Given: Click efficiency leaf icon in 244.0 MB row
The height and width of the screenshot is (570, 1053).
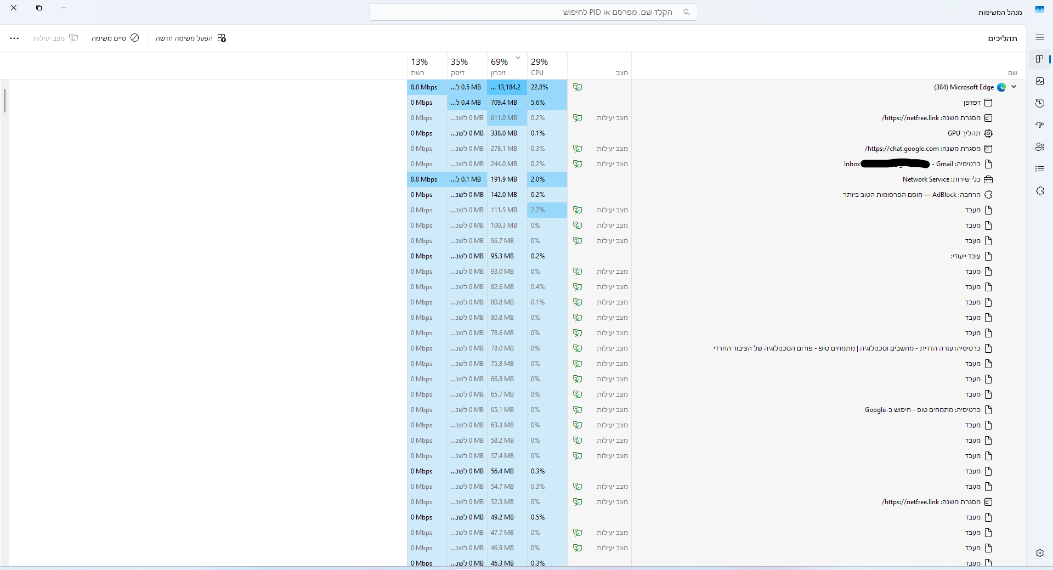Looking at the screenshot, I should tap(578, 164).
